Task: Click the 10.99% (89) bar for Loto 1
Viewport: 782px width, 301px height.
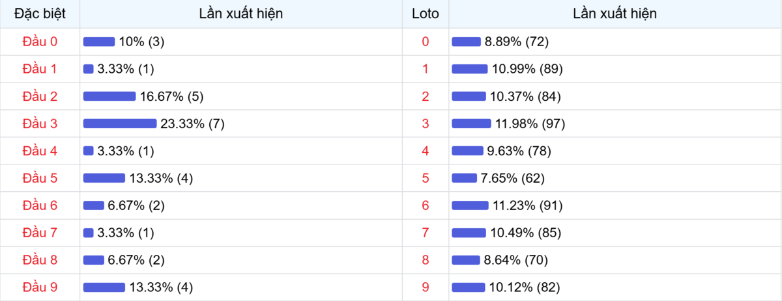Action: [x=469, y=69]
